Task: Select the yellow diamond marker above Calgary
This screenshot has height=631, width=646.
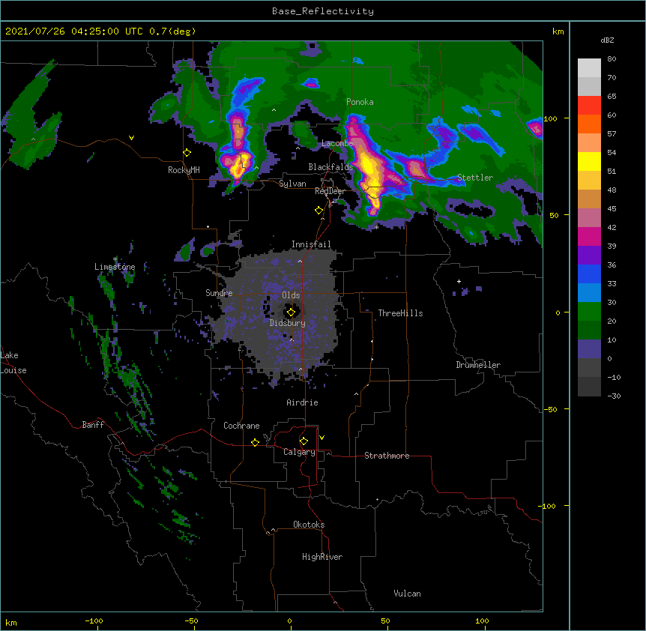Action: click(x=304, y=441)
